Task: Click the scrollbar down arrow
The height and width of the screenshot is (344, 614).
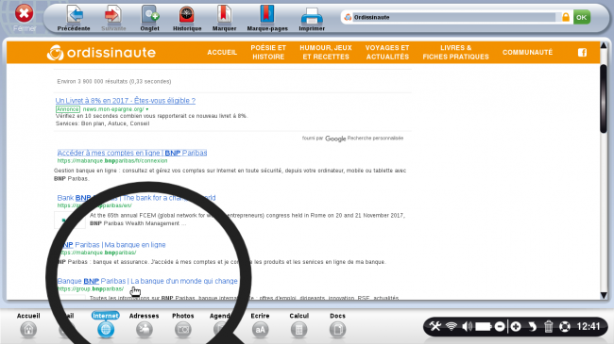Action: 604,295
